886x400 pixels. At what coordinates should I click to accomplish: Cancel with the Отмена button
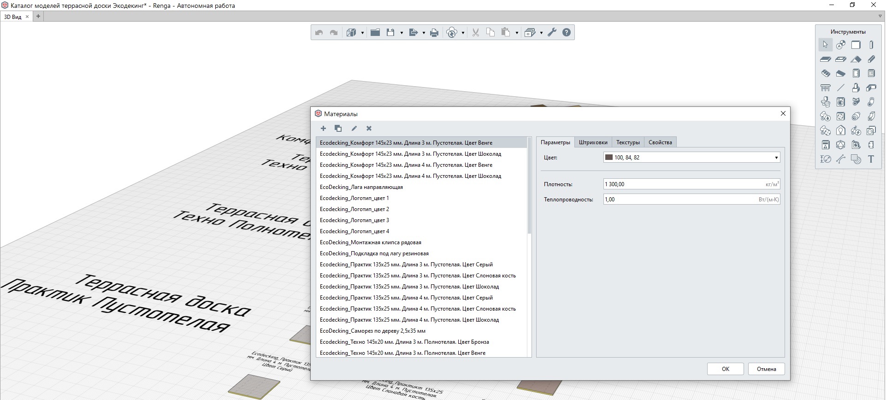point(766,369)
